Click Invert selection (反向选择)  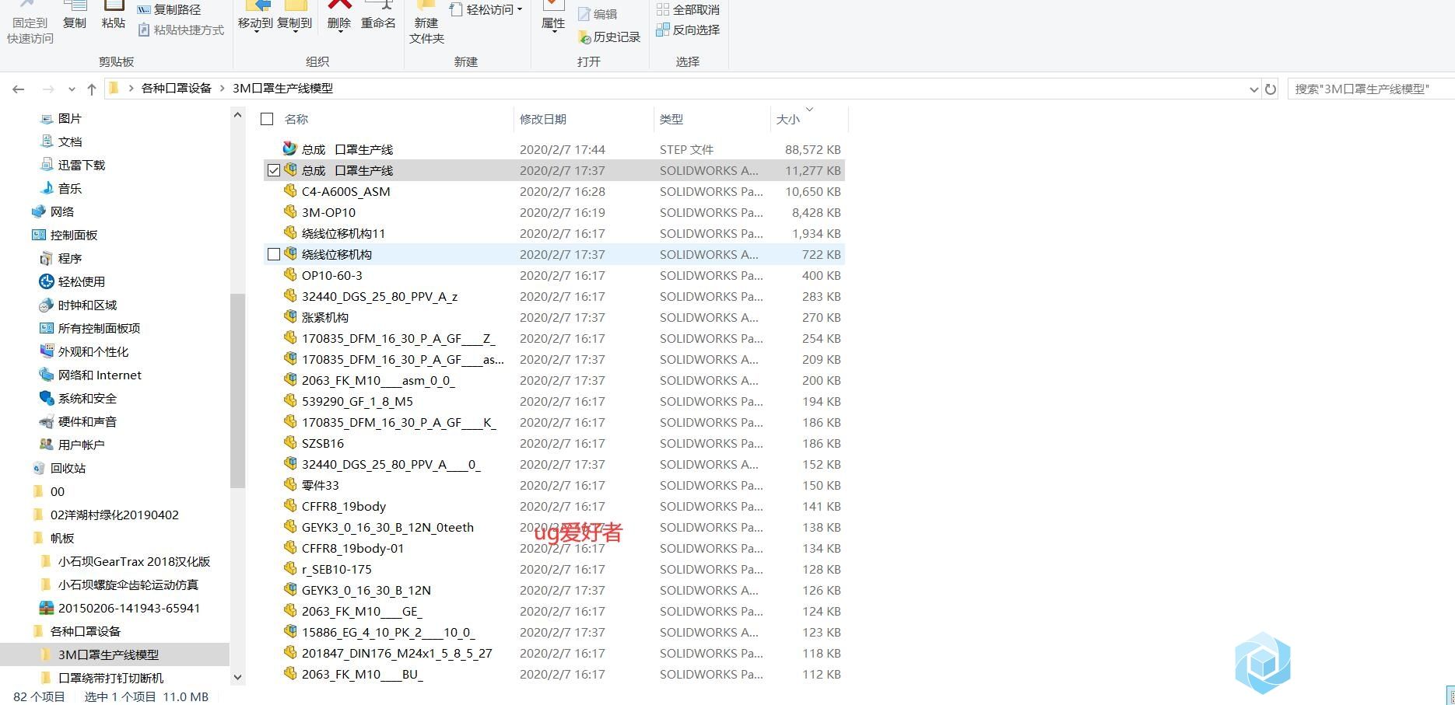click(689, 30)
